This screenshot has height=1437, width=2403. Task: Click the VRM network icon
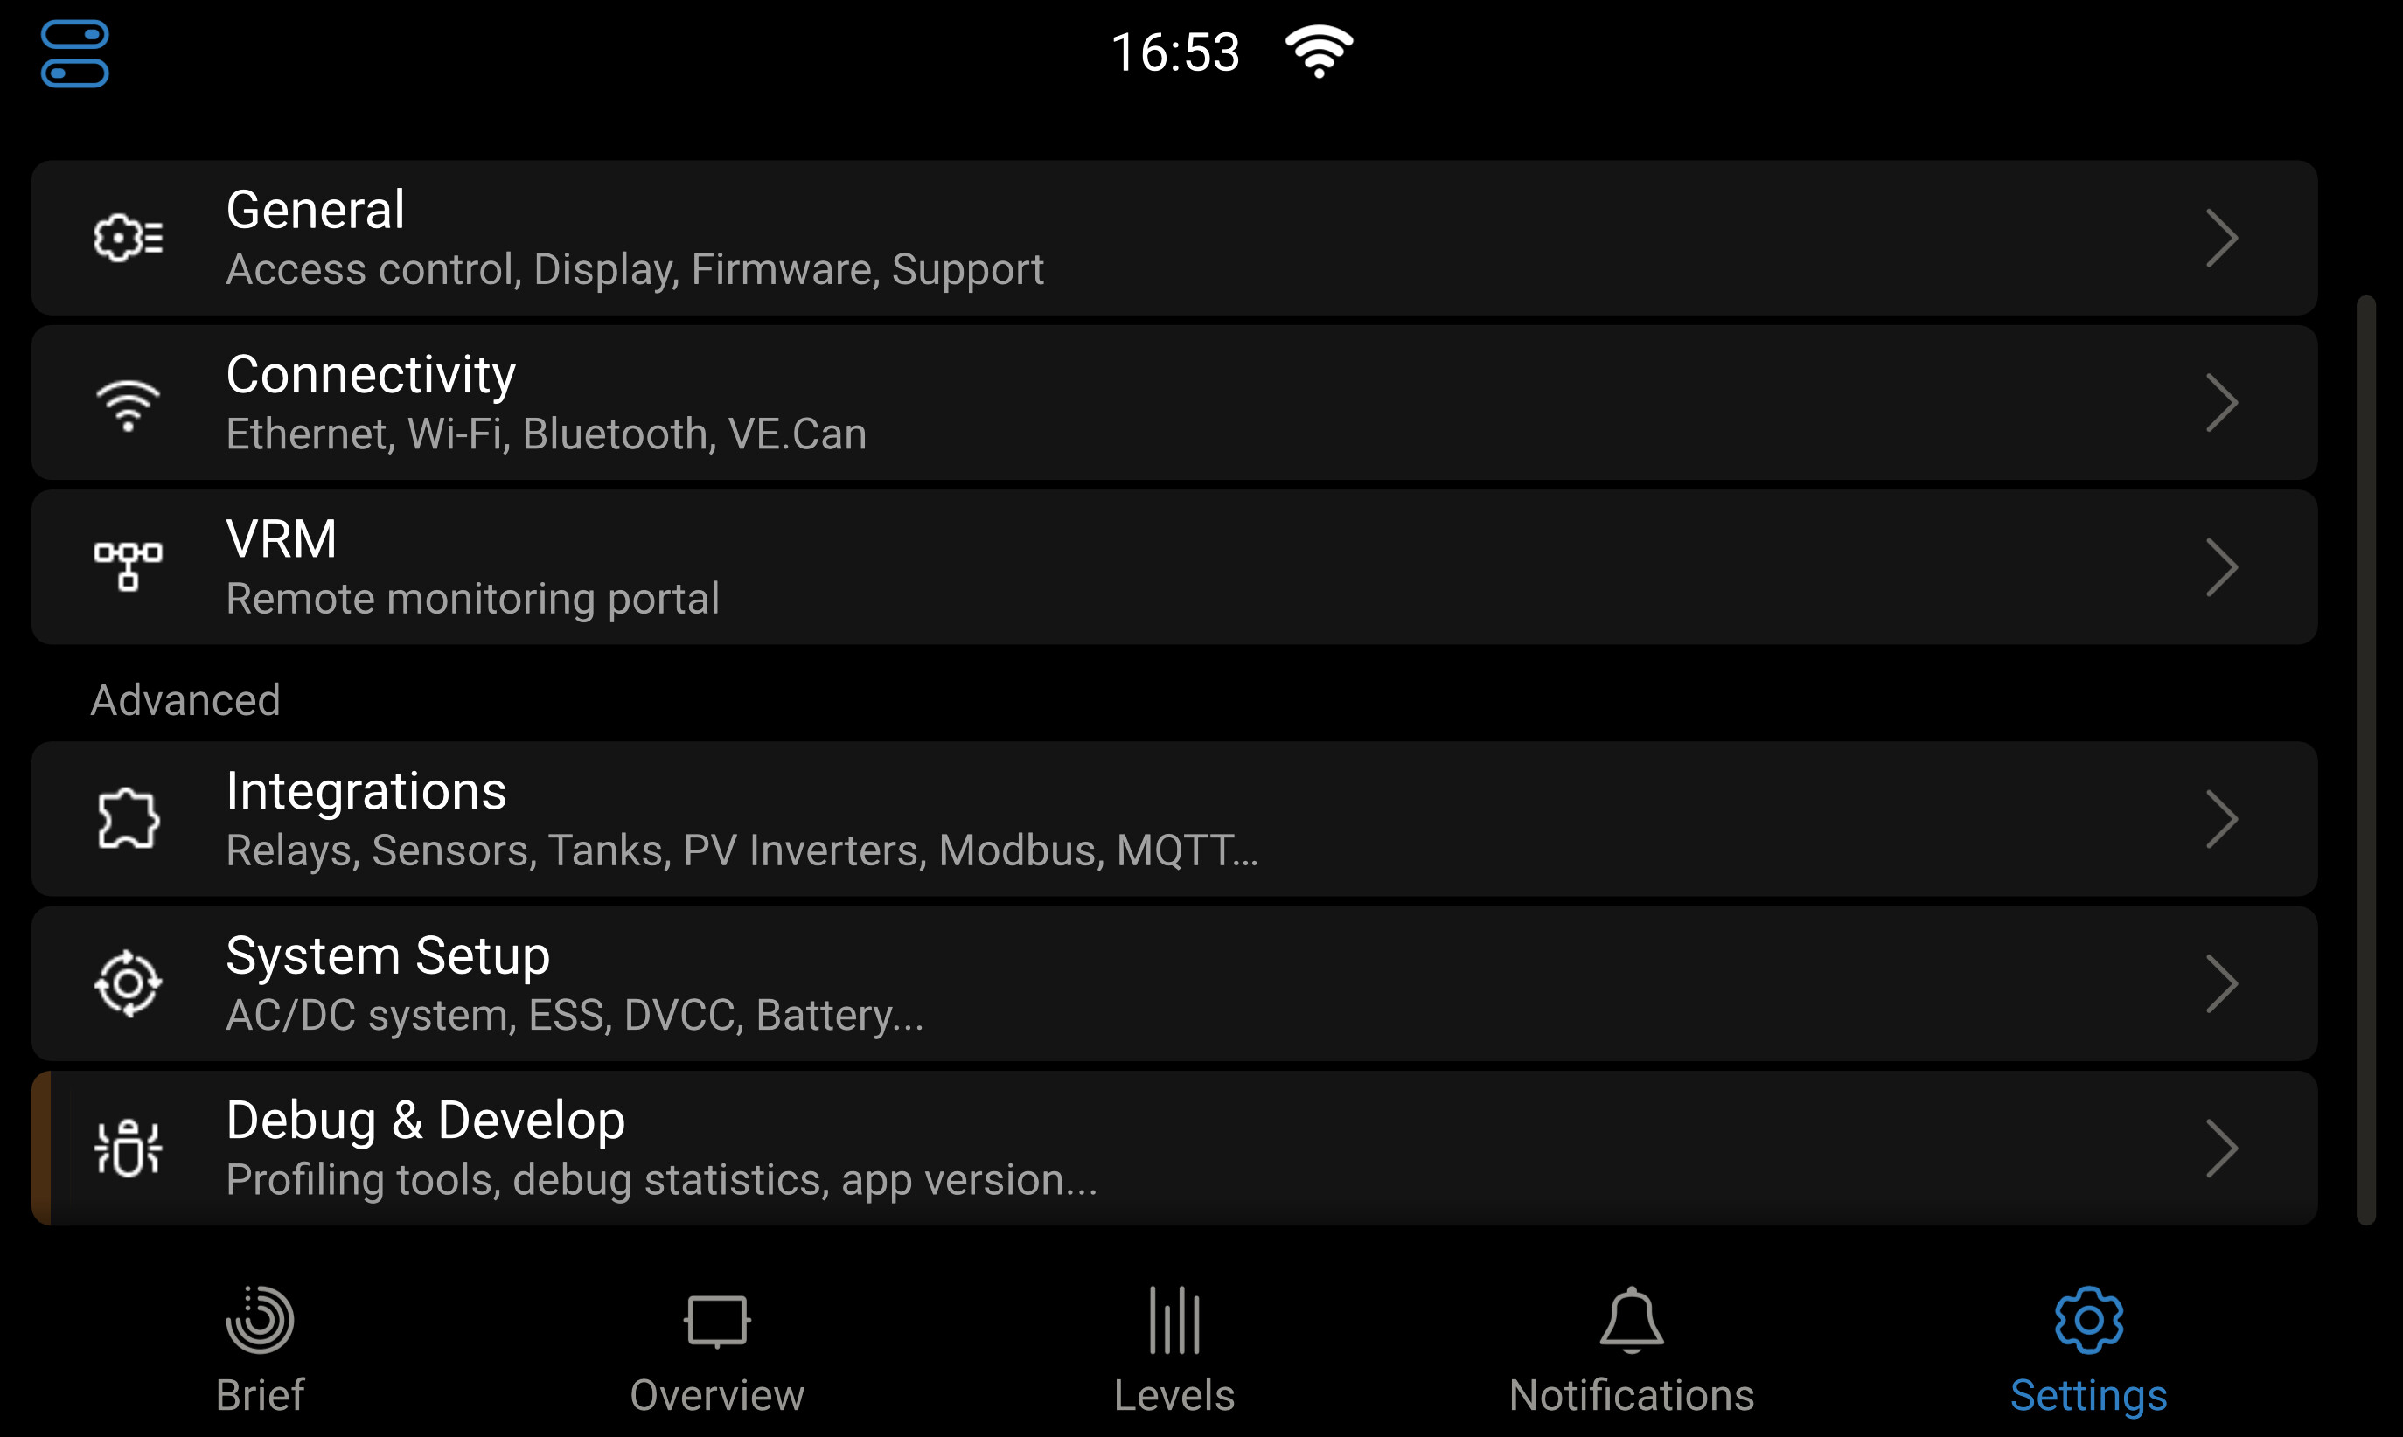point(128,566)
